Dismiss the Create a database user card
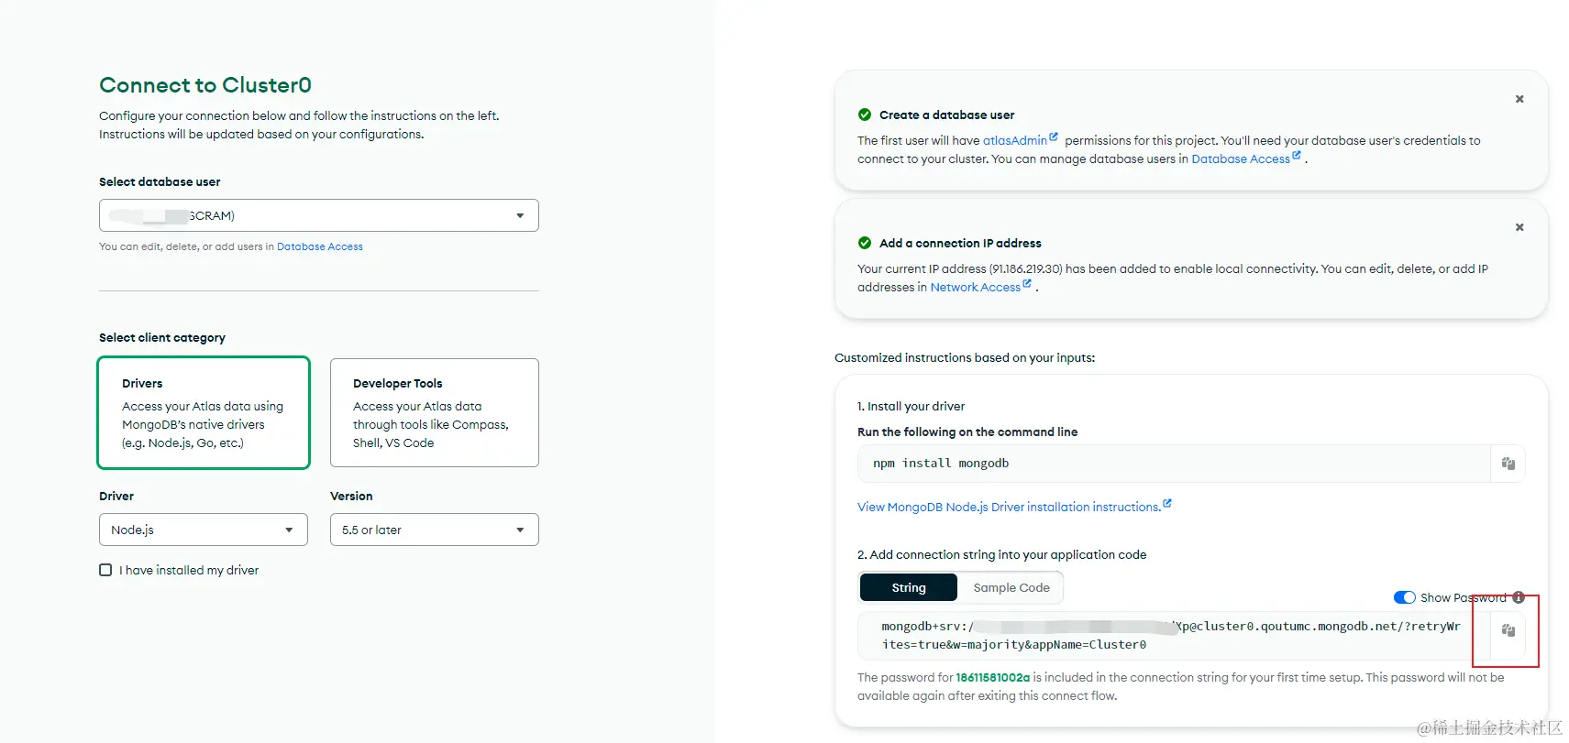Image resolution: width=1569 pixels, height=743 pixels. coord(1519,99)
